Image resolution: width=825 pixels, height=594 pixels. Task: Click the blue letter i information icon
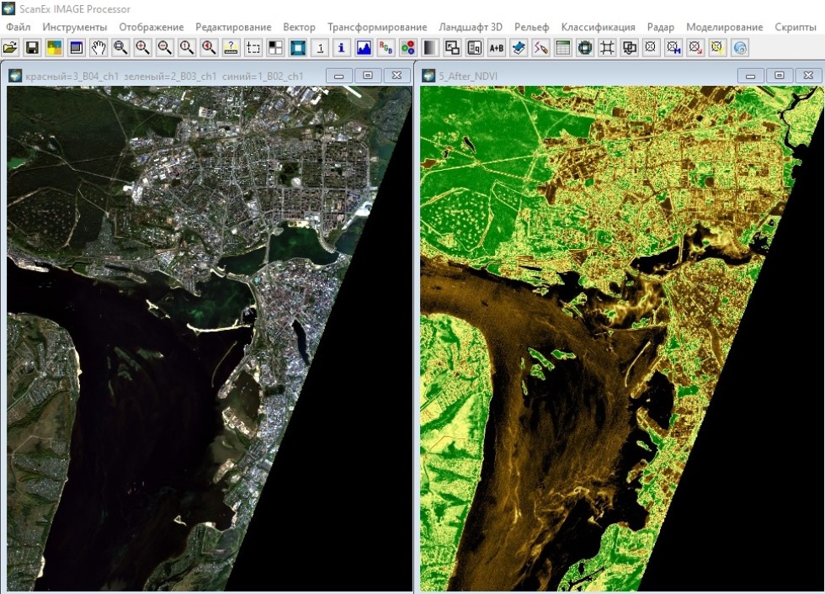tap(341, 48)
